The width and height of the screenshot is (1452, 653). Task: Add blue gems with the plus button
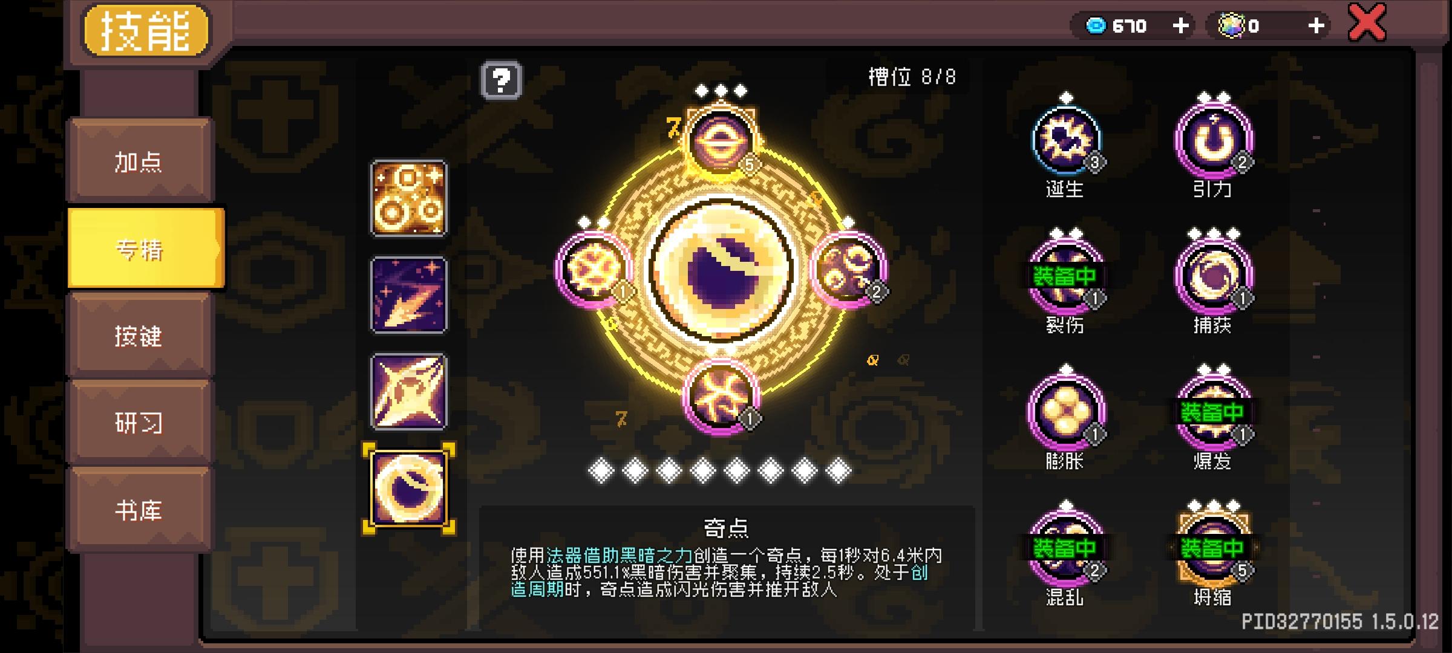(x=1180, y=25)
